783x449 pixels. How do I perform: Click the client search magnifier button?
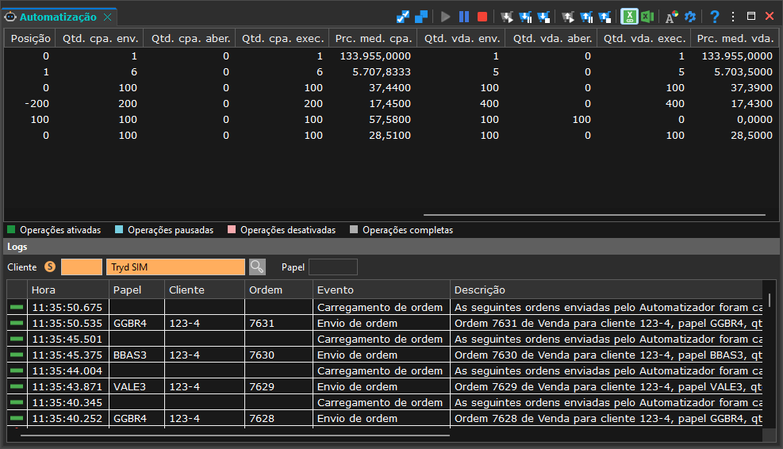point(257,267)
